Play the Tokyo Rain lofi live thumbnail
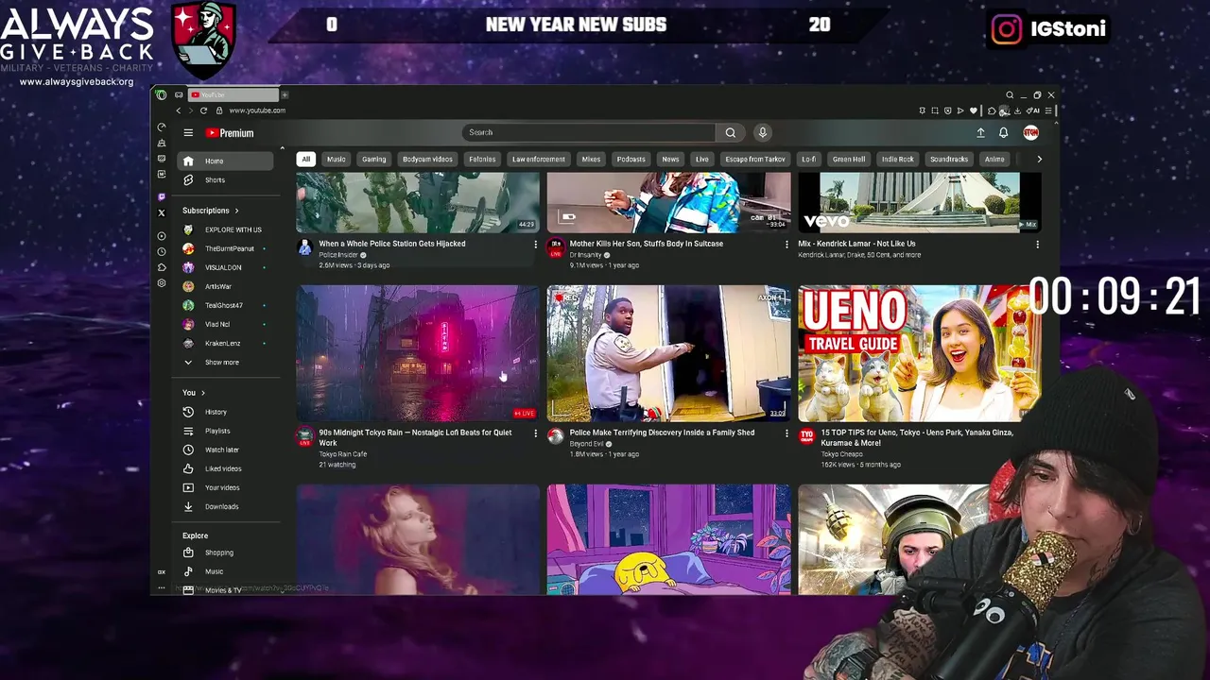 coord(418,353)
